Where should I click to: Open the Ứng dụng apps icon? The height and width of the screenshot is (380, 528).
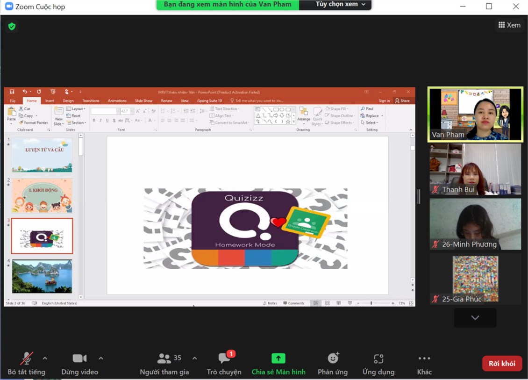pyautogui.click(x=378, y=358)
